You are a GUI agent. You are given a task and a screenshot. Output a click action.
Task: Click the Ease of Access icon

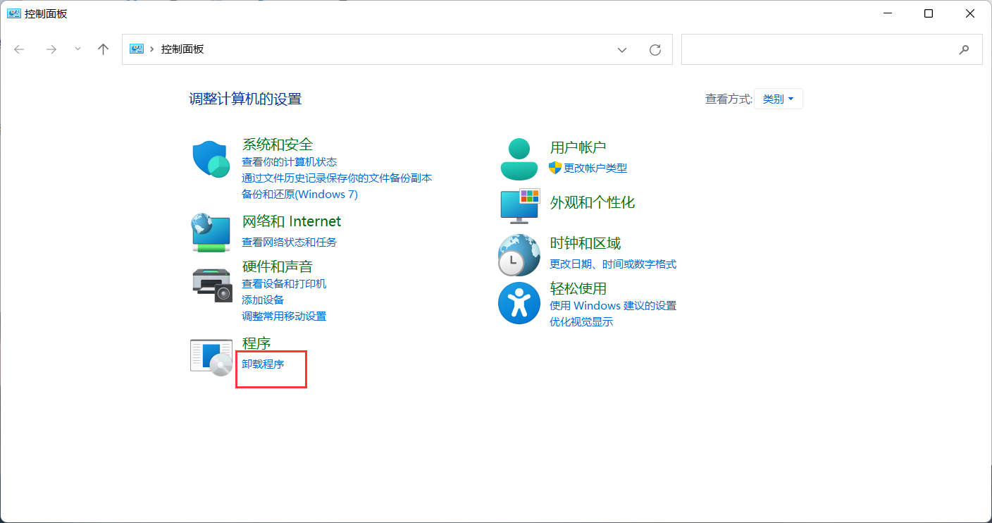tap(519, 303)
